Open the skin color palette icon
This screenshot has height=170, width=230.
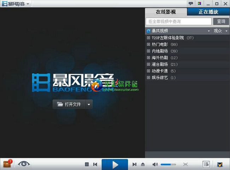(x=200, y=4)
